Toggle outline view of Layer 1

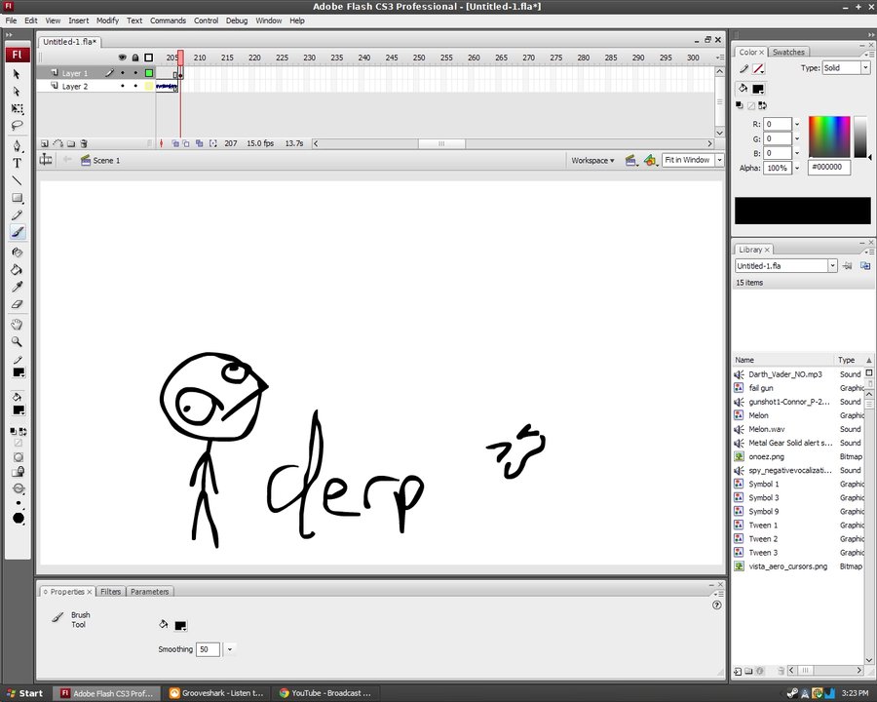[149, 73]
